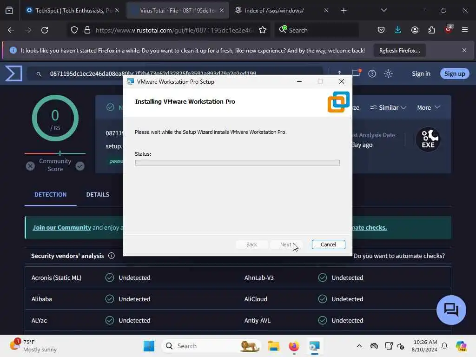Bookmark this page with the star
This screenshot has height=357, width=476.
click(263, 30)
